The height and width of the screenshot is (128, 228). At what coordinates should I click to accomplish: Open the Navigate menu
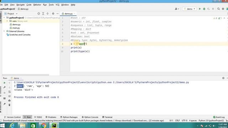pos(21,5)
